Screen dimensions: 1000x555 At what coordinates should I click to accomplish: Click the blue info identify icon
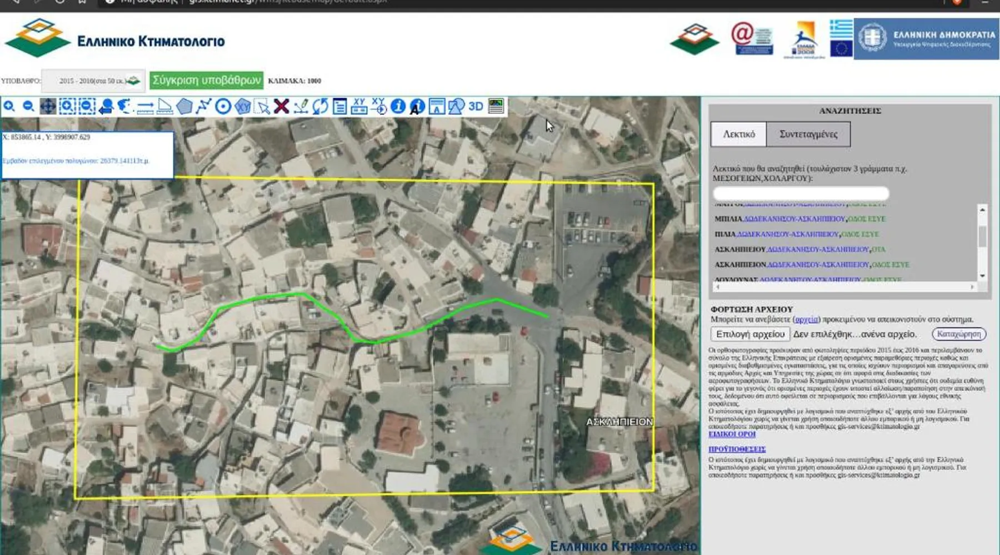[x=398, y=106]
